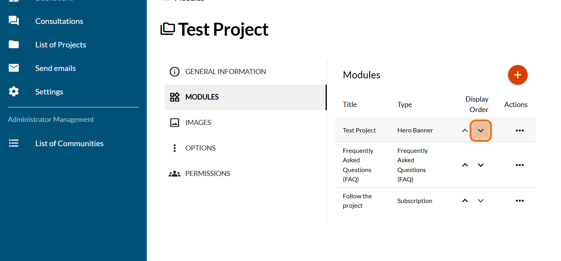Open actions menu for Subscription module
This screenshot has height=261, width=561.
point(519,201)
